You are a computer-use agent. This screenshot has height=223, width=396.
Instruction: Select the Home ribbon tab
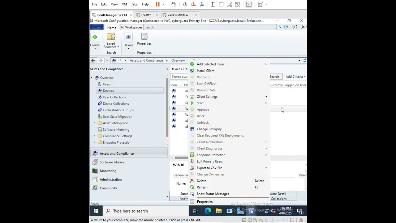click(x=112, y=28)
